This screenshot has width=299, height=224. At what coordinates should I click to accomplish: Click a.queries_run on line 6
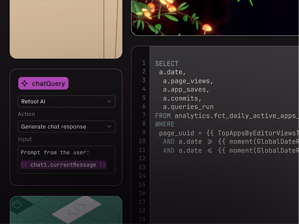tap(188, 107)
